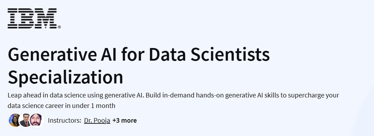The width and height of the screenshot is (374, 136).
Task: Click the Instructors: label
Action: [65, 121]
